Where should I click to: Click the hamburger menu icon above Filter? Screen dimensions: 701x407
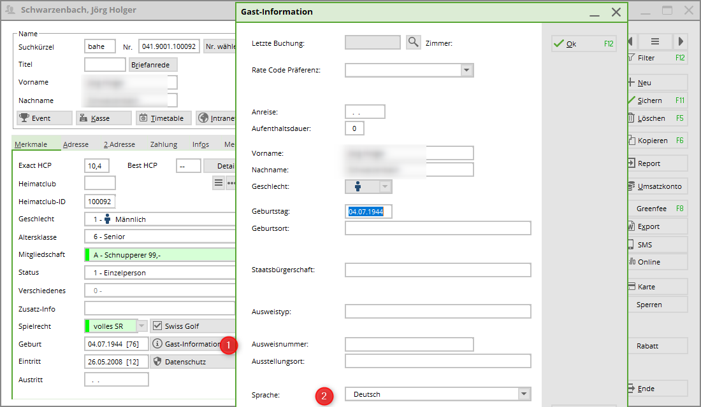point(655,41)
